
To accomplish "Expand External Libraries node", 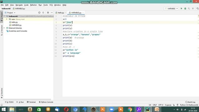I will pos(4,28).
